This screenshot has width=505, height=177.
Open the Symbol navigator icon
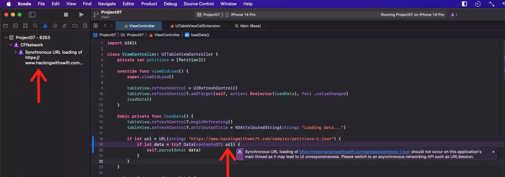[x=25, y=26]
